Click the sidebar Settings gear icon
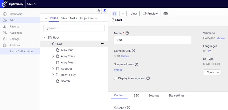Viewport: 228px width, 110px height. point(5,39)
